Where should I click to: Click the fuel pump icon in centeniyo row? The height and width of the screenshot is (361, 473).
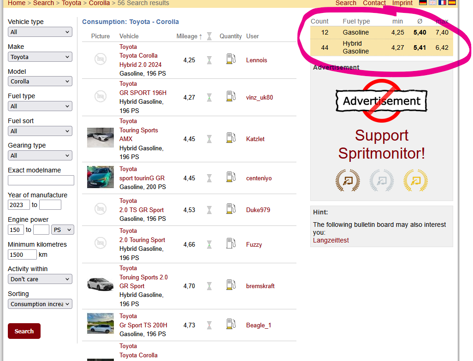[231, 177]
